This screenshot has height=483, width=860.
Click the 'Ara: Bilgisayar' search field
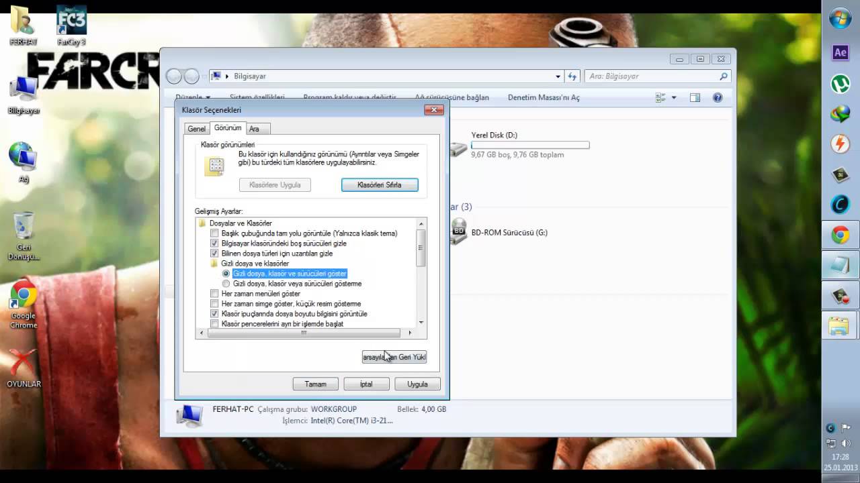tap(658, 76)
